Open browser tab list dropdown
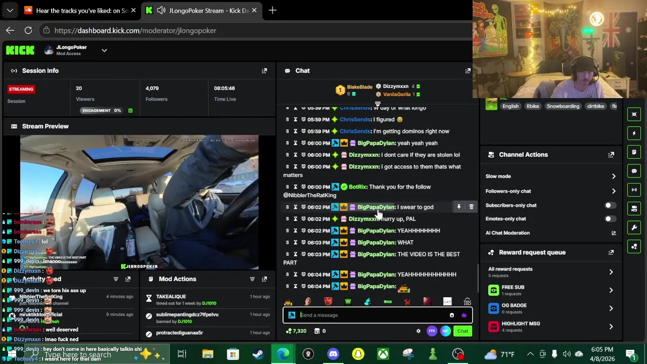The width and height of the screenshot is (647, 364). coord(10,10)
